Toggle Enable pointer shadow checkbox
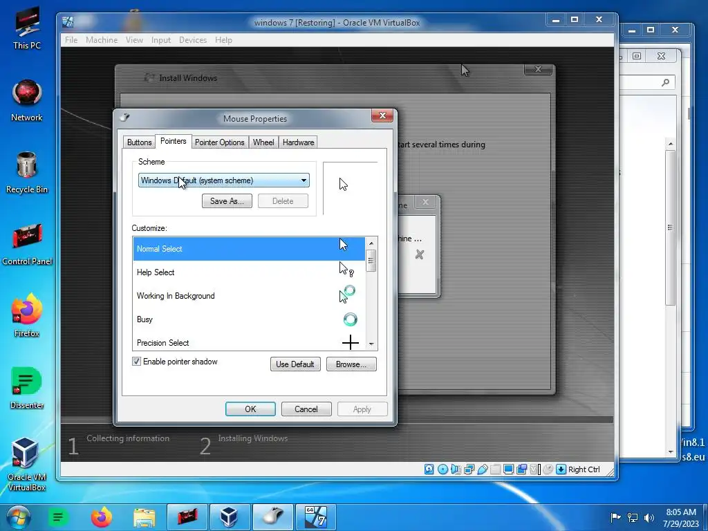The height and width of the screenshot is (531, 708). pyautogui.click(x=136, y=361)
